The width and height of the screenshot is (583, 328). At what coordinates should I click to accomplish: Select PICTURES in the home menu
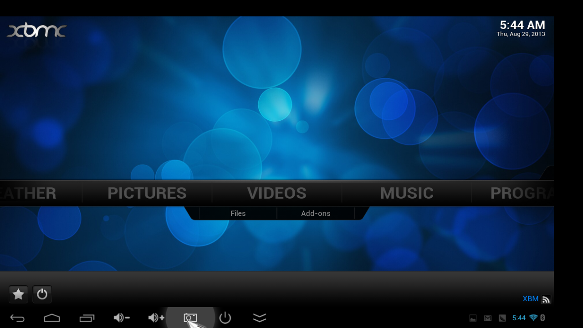pos(147,193)
